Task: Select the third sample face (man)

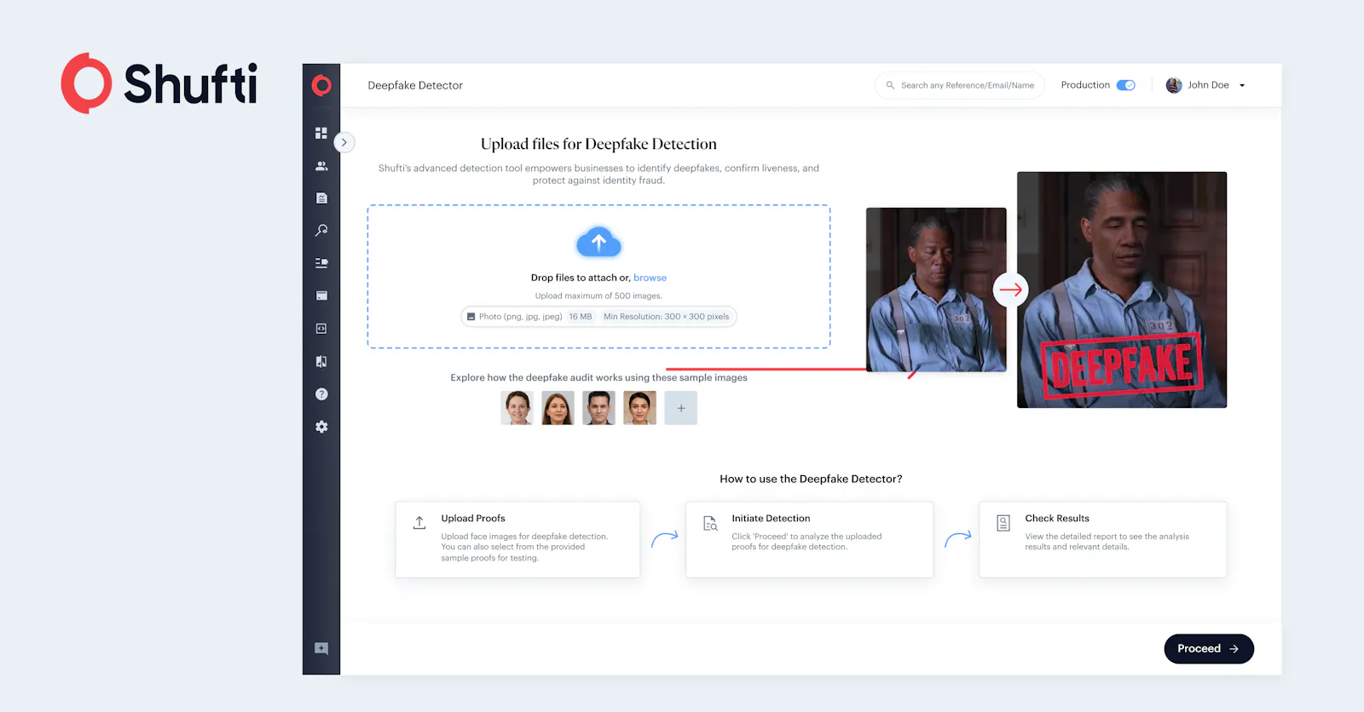Action: tap(598, 408)
